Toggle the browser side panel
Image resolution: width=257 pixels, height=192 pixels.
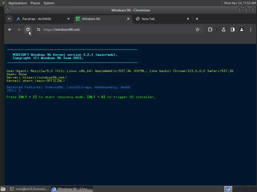tap(233, 29)
